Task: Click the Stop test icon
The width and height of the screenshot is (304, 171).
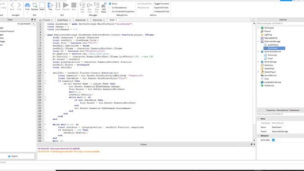Action: [74, 5]
